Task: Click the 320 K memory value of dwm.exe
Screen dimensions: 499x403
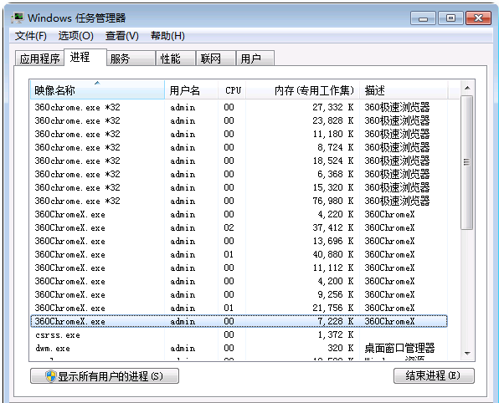Action: coord(341,348)
